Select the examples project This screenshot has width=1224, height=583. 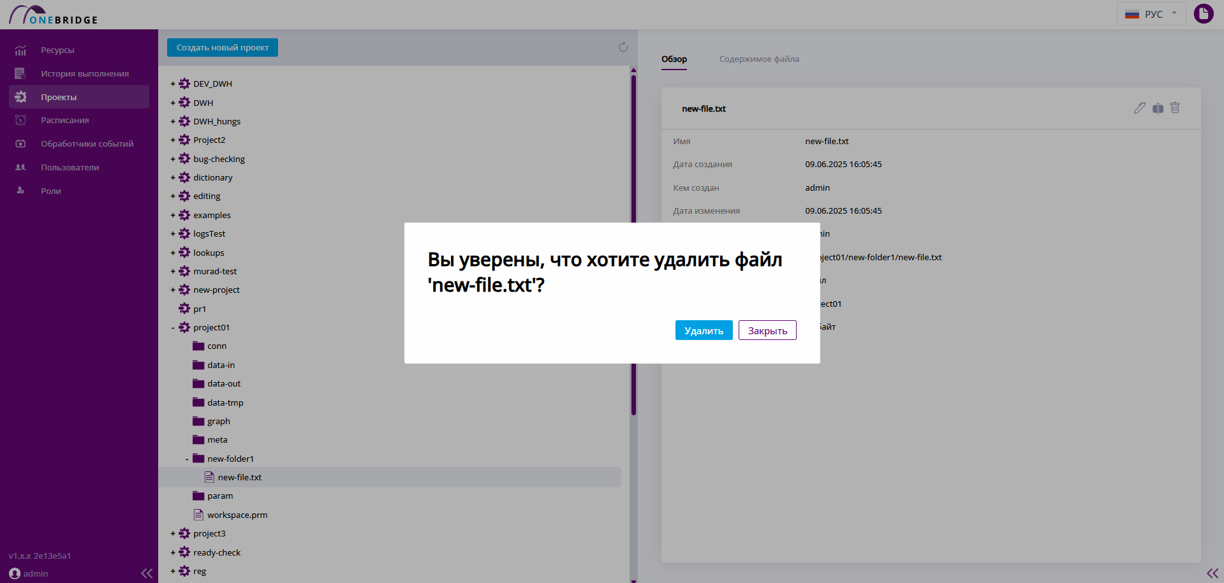pyautogui.click(x=212, y=215)
